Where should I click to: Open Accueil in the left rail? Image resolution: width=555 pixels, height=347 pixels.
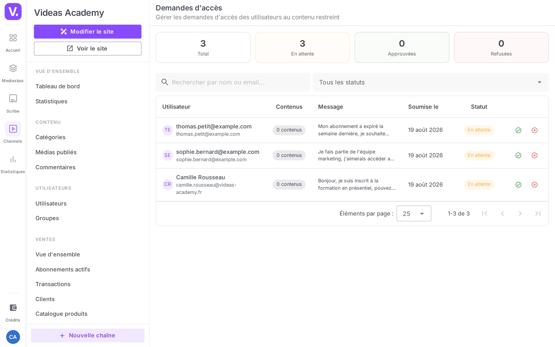(13, 43)
